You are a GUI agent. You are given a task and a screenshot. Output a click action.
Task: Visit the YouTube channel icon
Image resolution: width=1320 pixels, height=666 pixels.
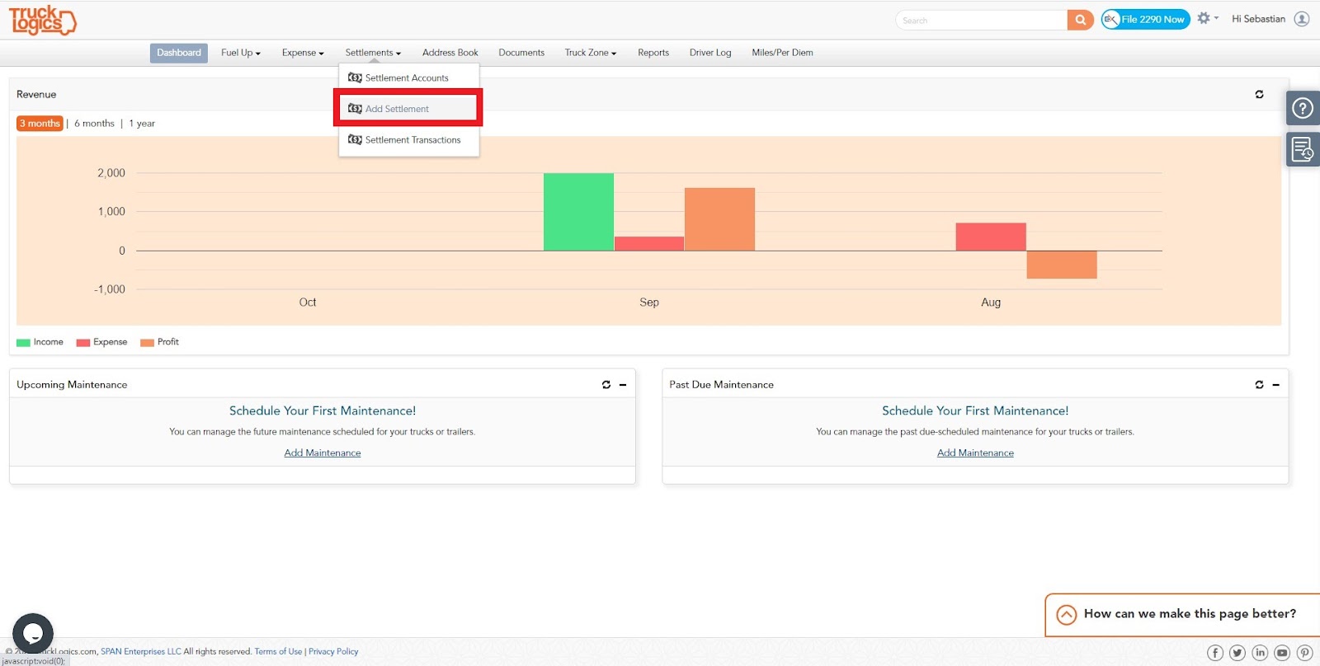pos(1282,653)
